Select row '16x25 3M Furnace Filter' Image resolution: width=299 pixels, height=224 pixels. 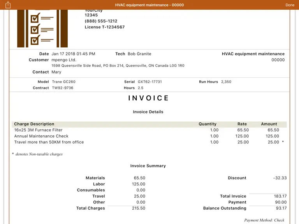(149, 130)
